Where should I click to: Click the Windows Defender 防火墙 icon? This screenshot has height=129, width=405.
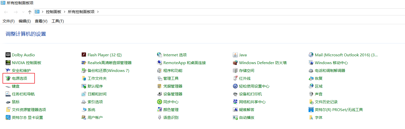click(235, 63)
